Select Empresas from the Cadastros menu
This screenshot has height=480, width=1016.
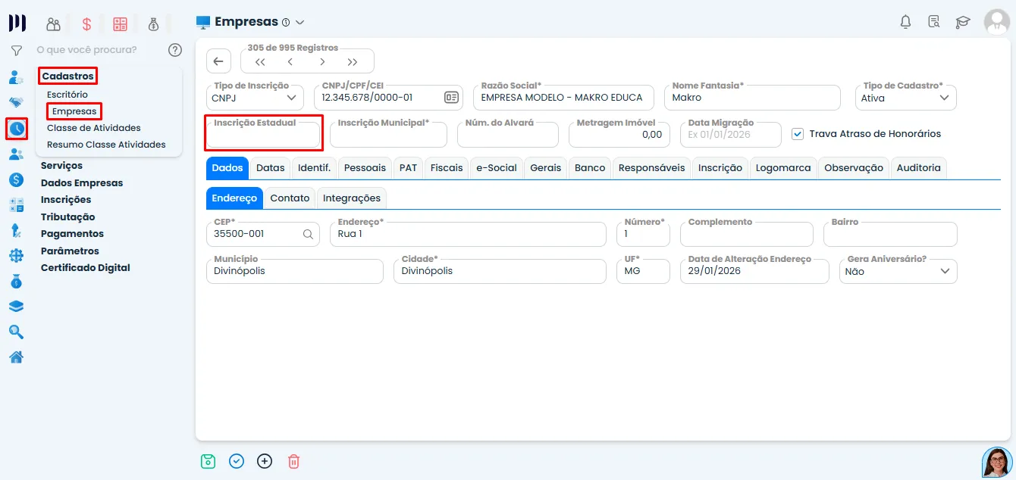click(74, 111)
